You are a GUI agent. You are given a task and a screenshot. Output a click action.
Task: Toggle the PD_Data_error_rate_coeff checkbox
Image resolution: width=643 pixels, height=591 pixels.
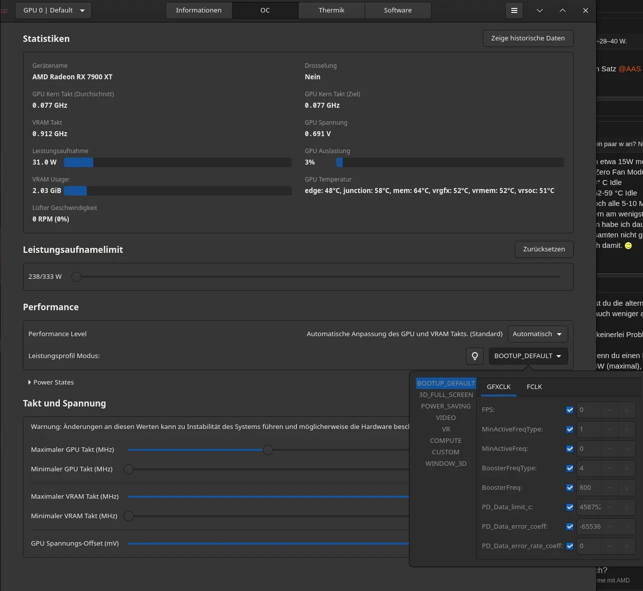tap(570, 546)
